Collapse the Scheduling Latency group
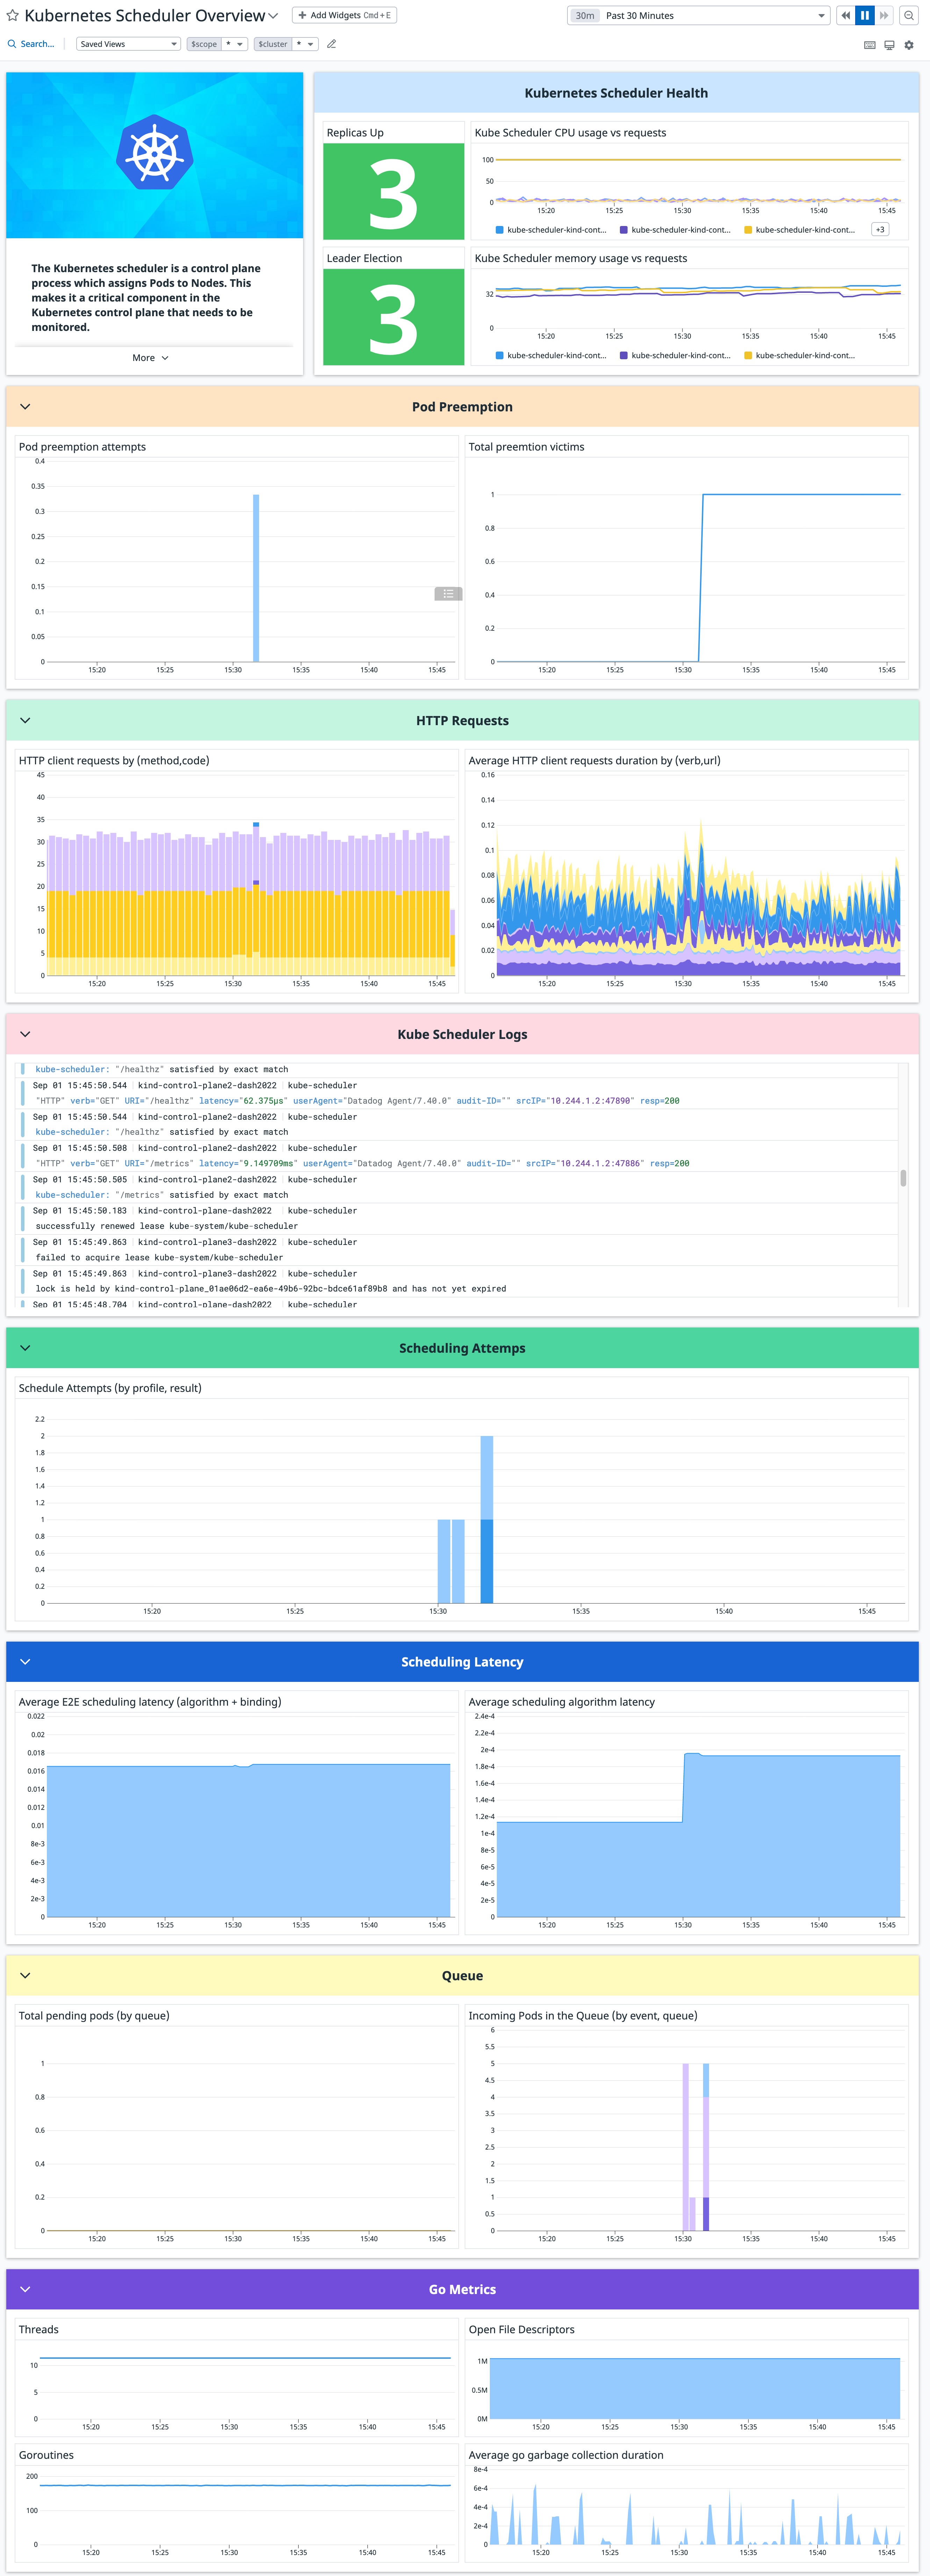This screenshot has height=2576, width=930. 25,1661
